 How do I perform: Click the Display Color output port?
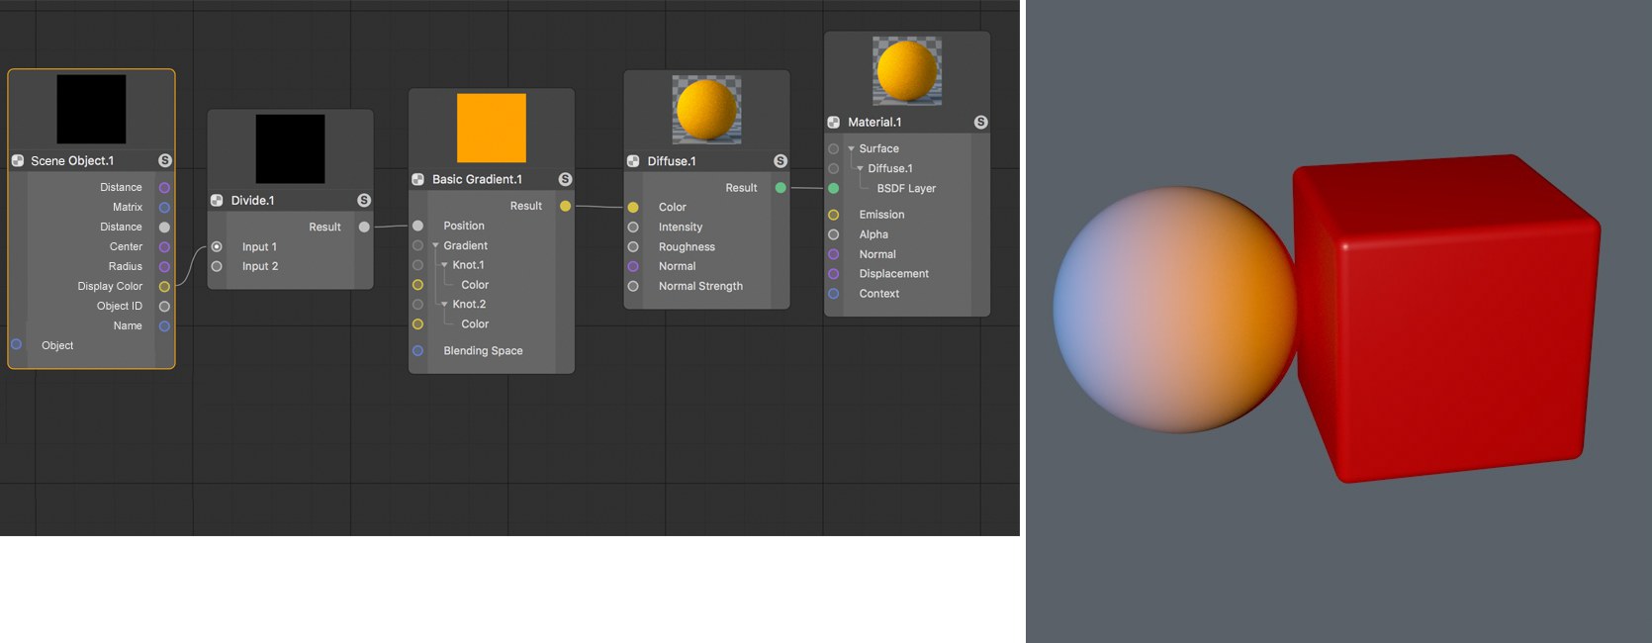164,286
